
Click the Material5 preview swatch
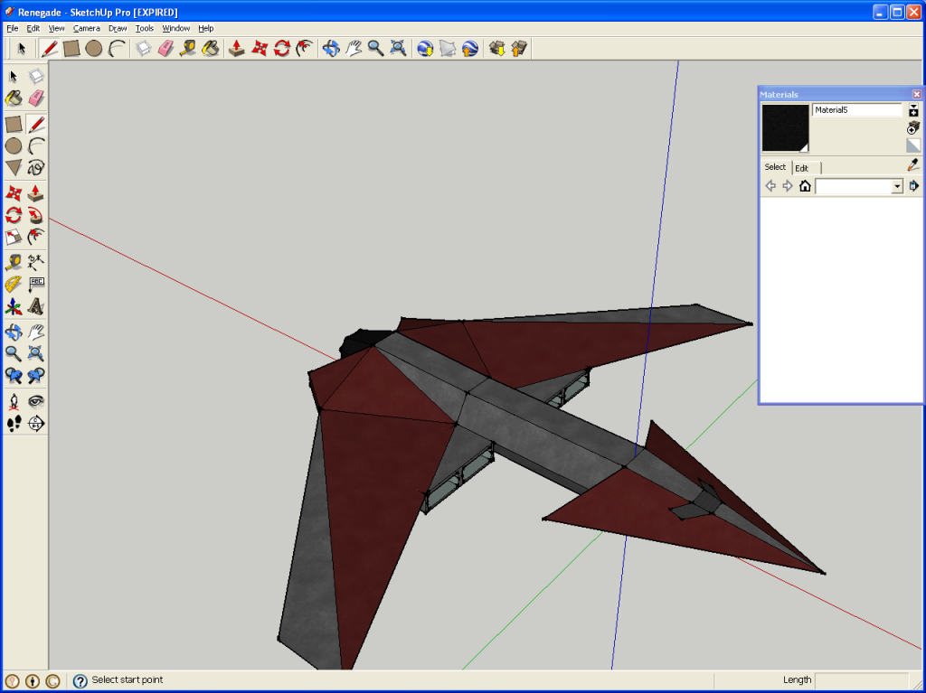click(785, 128)
